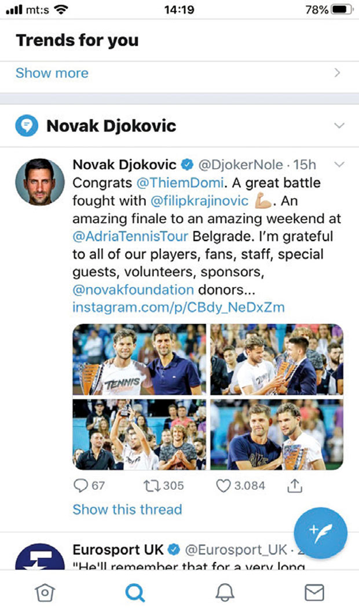Open the top-left tweet photo

139,359
